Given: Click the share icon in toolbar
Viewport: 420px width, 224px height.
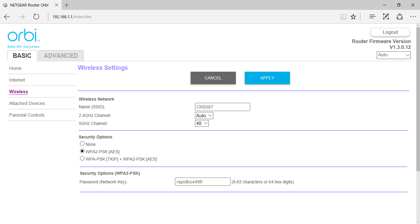Looking at the screenshot, I should click(399, 17).
